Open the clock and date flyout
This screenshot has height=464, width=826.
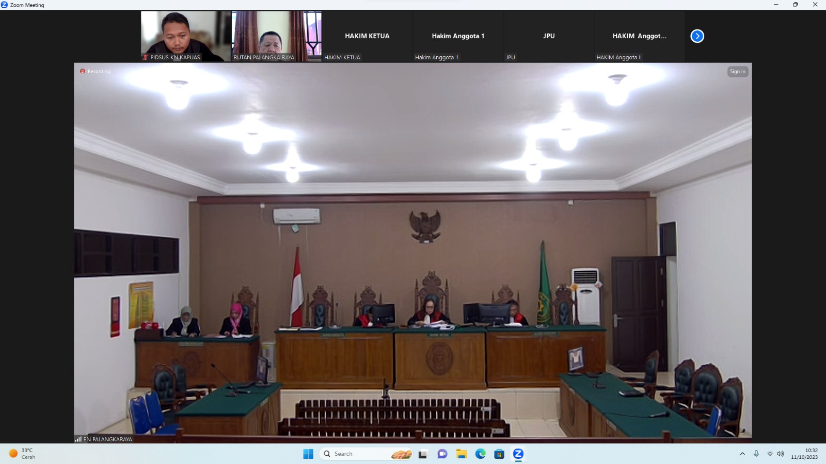click(804, 454)
